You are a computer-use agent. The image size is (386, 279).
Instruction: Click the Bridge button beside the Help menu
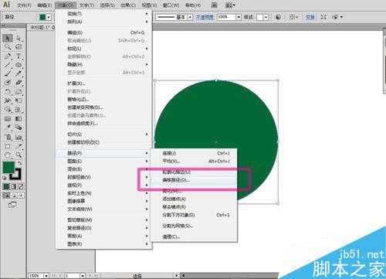[214, 5]
